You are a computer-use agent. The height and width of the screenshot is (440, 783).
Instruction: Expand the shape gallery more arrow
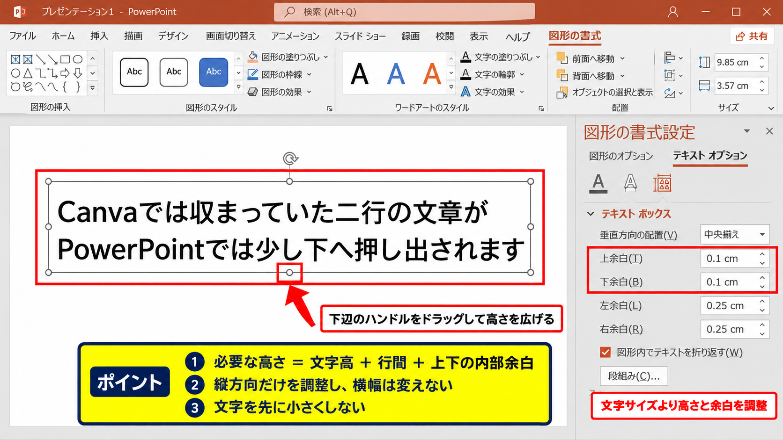coord(93,87)
